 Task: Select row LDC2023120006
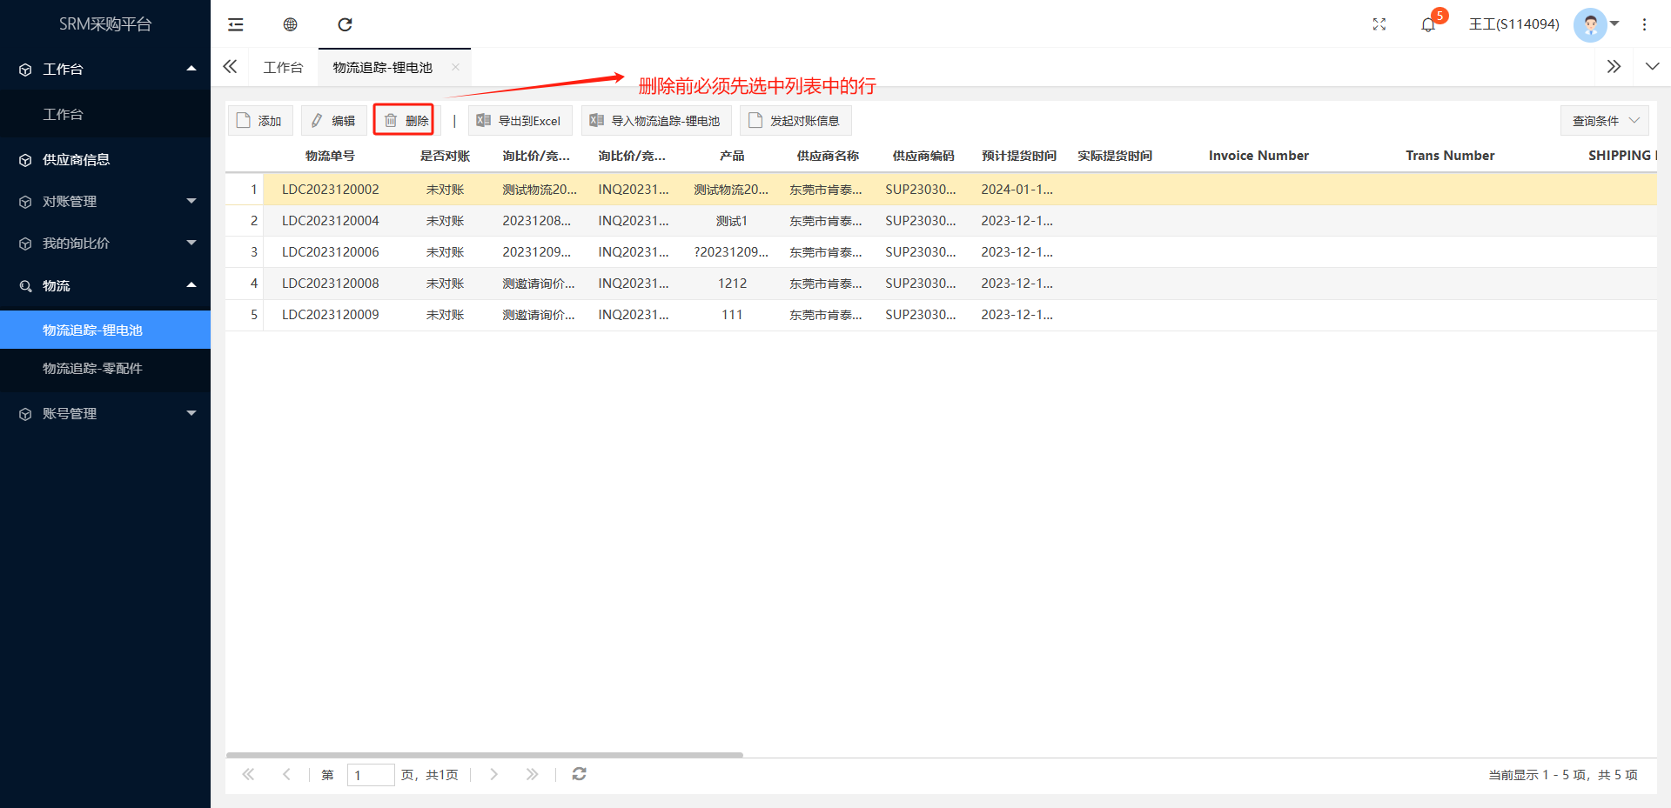point(941,251)
